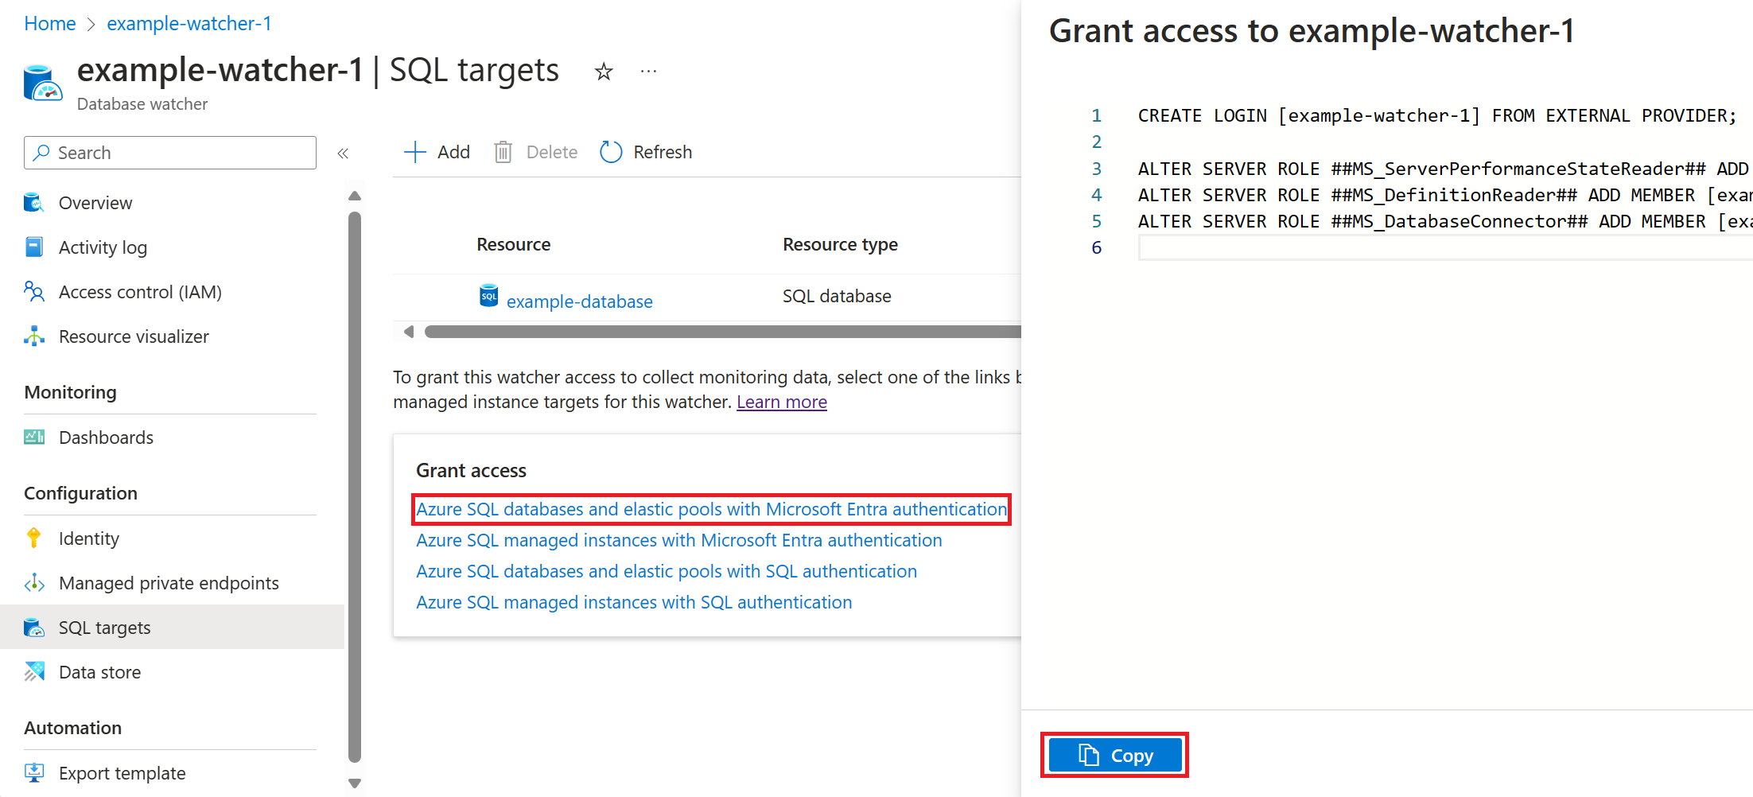Go to Managed private endpoints
Image resolution: width=1753 pixels, height=797 pixels.
tap(169, 583)
